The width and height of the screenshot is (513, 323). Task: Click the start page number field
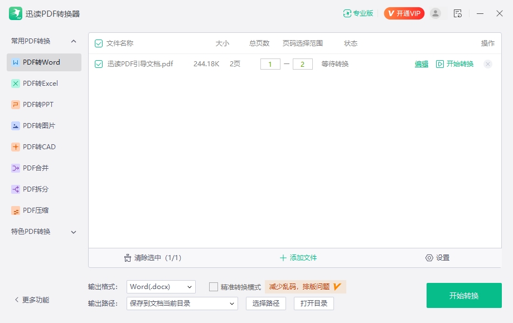270,64
